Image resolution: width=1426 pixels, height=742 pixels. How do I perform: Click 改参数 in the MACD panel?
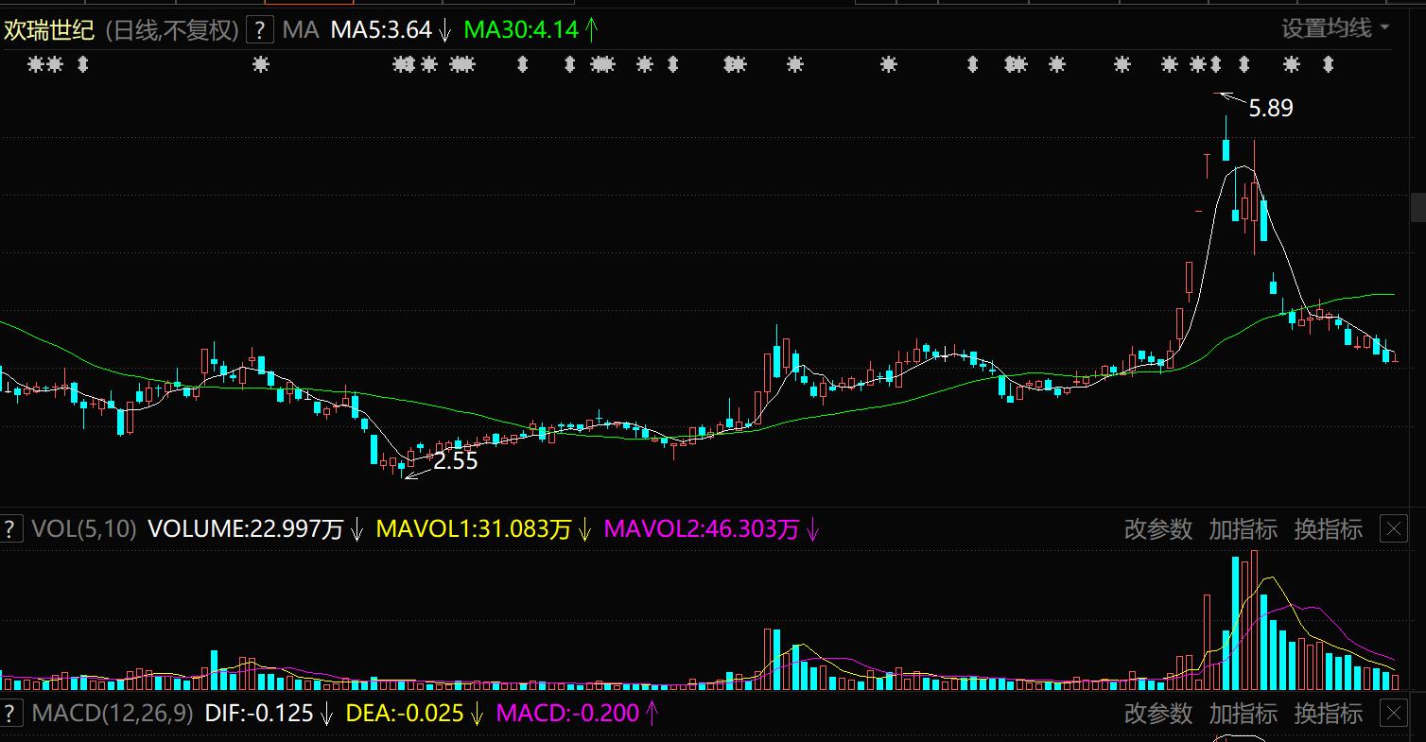(1158, 713)
